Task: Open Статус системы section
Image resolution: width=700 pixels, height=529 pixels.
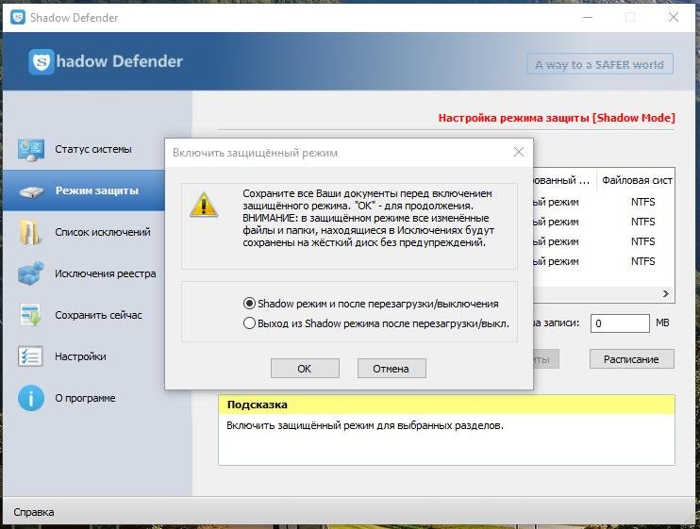Action: (x=92, y=149)
